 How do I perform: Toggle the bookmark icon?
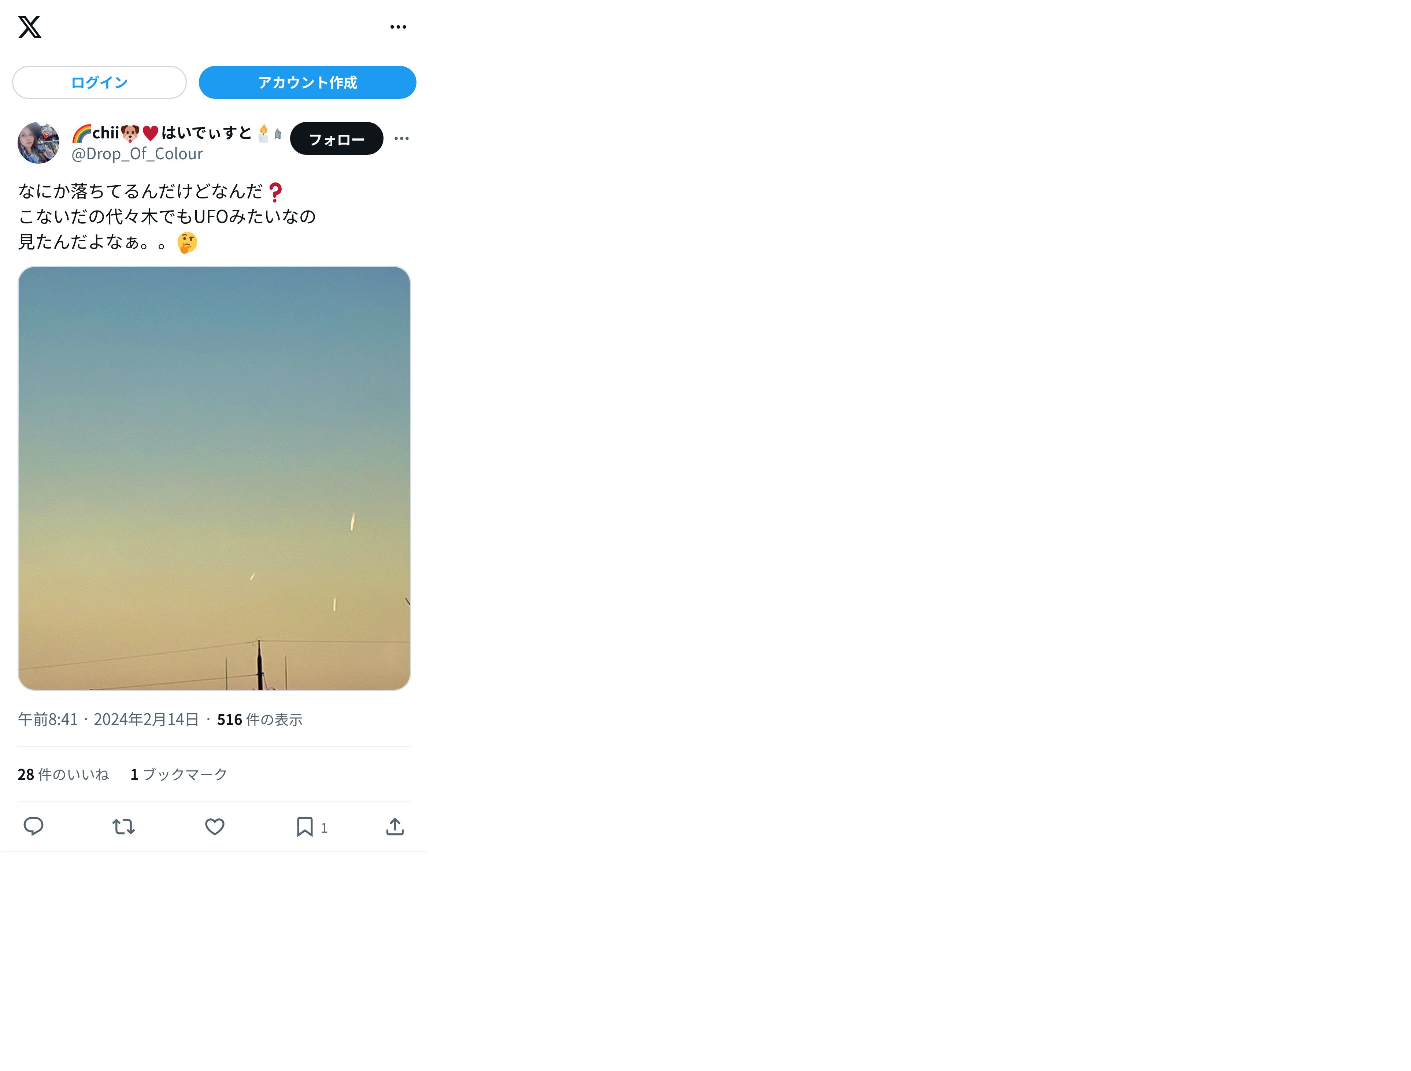click(305, 826)
